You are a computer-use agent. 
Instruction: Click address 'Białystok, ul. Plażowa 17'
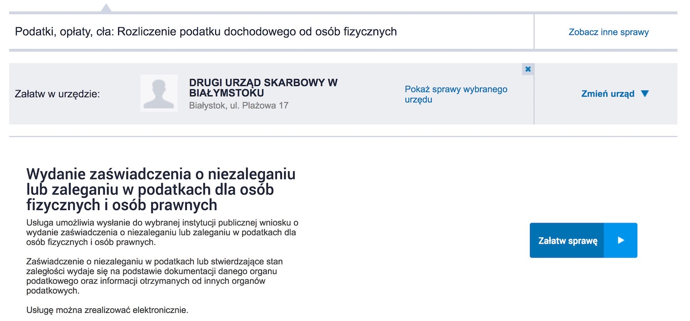pos(238,105)
